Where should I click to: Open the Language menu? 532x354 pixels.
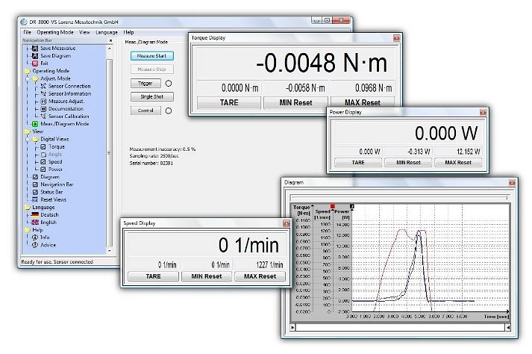[x=107, y=32]
